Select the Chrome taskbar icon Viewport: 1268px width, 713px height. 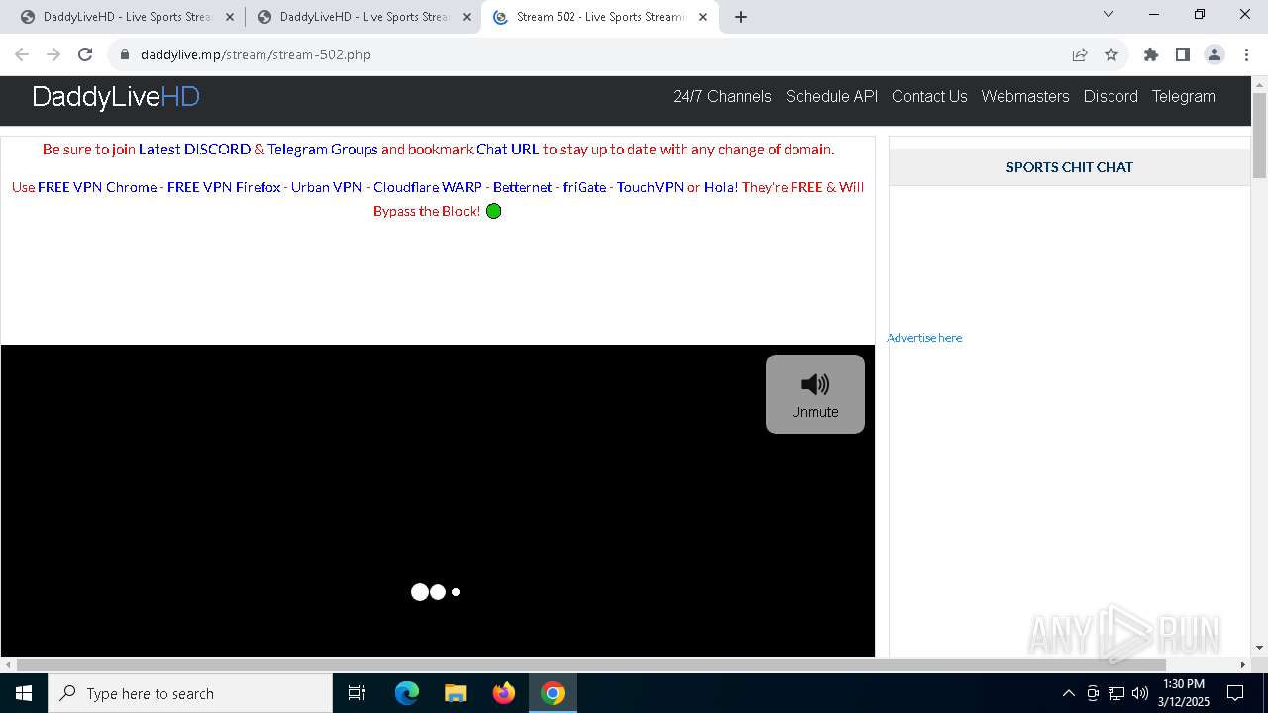click(x=553, y=693)
